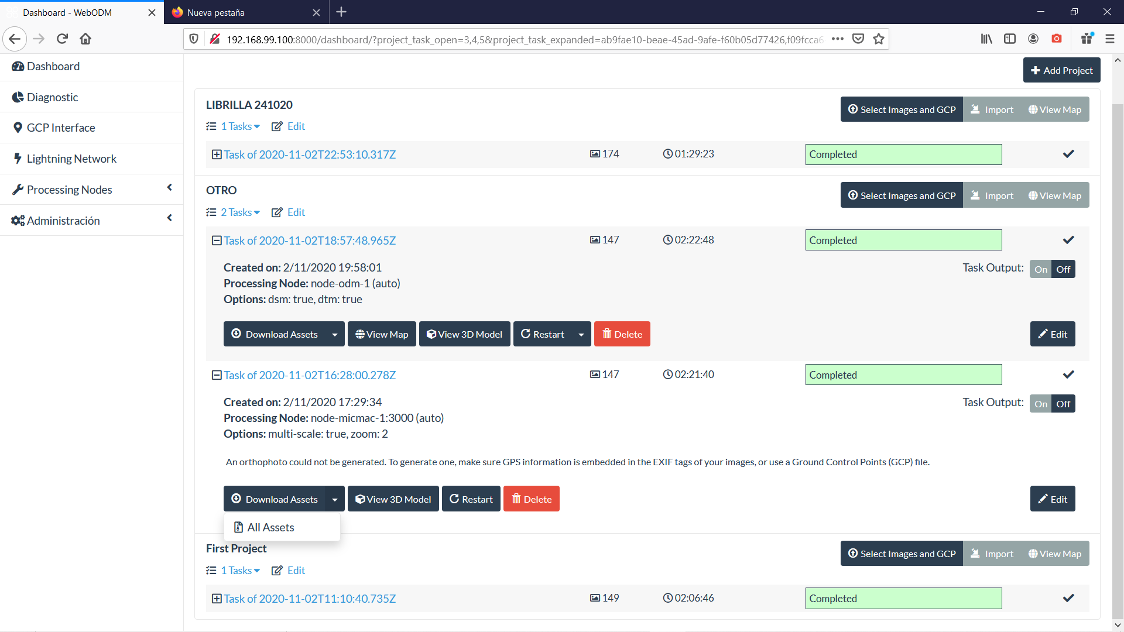Open the Download Assets dropdown arrow
The height and width of the screenshot is (632, 1124).
tap(334, 499)
